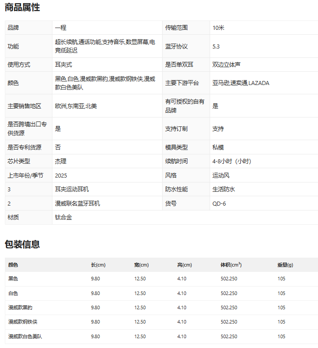This screenshot has width=318, height=348.
Task: Click the 颜色 column header in packaging table
Action: 13,265
